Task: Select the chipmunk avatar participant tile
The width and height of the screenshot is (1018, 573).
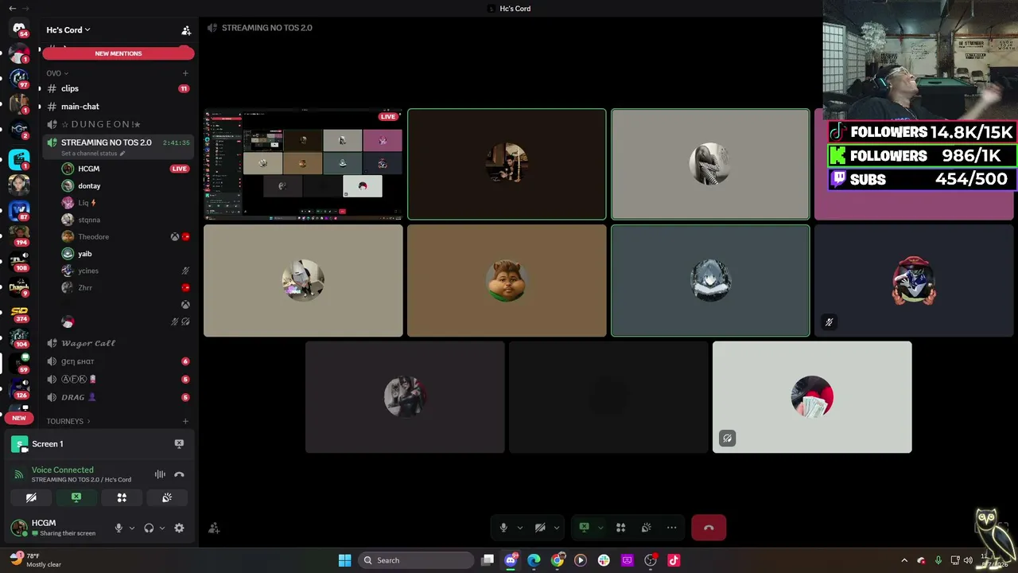Action: coord(507,281)
